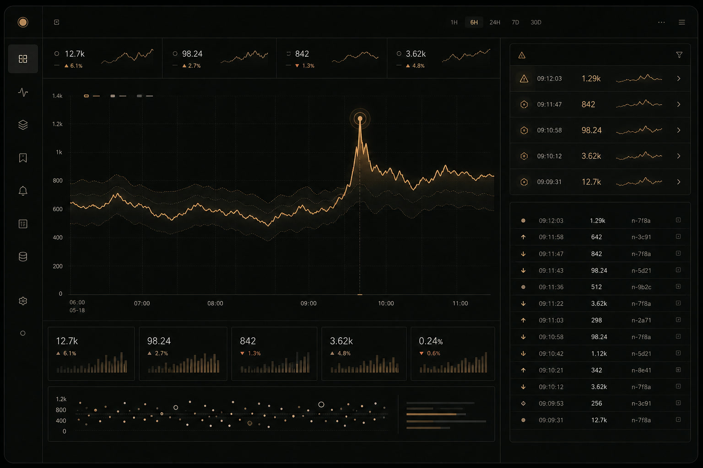Screen dimensions: 703x468
Task: Click the hexagon icon on the 09:09:31 alert
Action: (524, 182)
